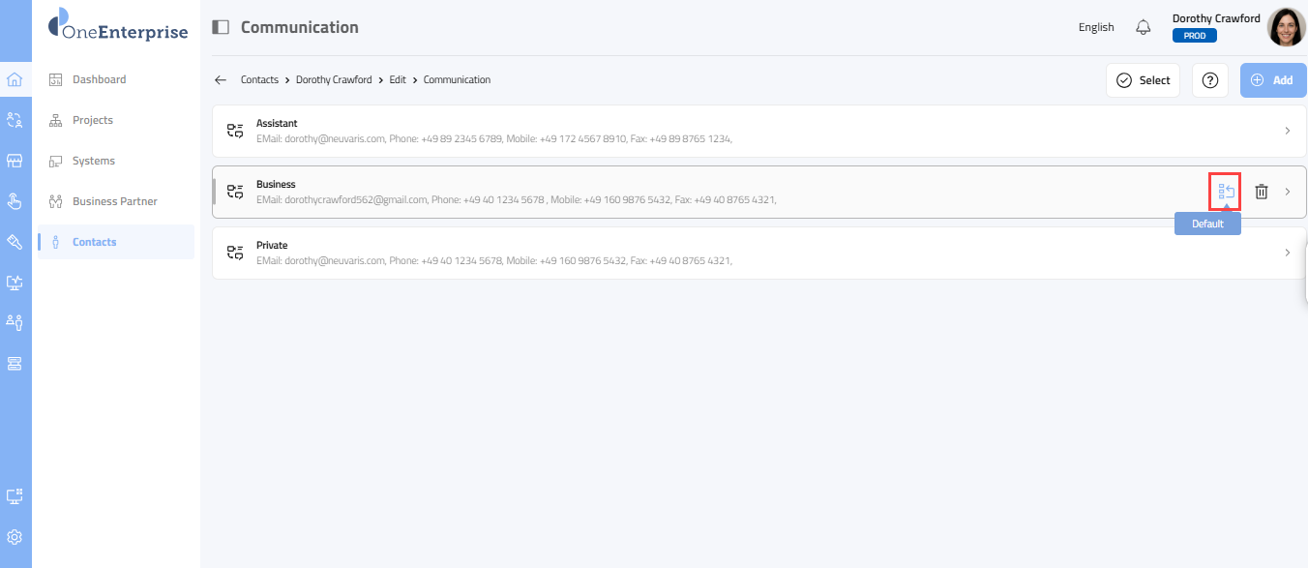Delete the Business communication entry
The image size is (1308, 568).
1262,192
